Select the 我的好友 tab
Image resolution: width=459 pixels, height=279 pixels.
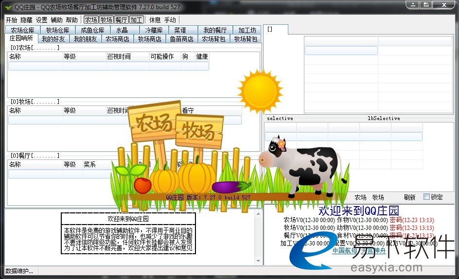pyautogui.click(x=53, y=39)
